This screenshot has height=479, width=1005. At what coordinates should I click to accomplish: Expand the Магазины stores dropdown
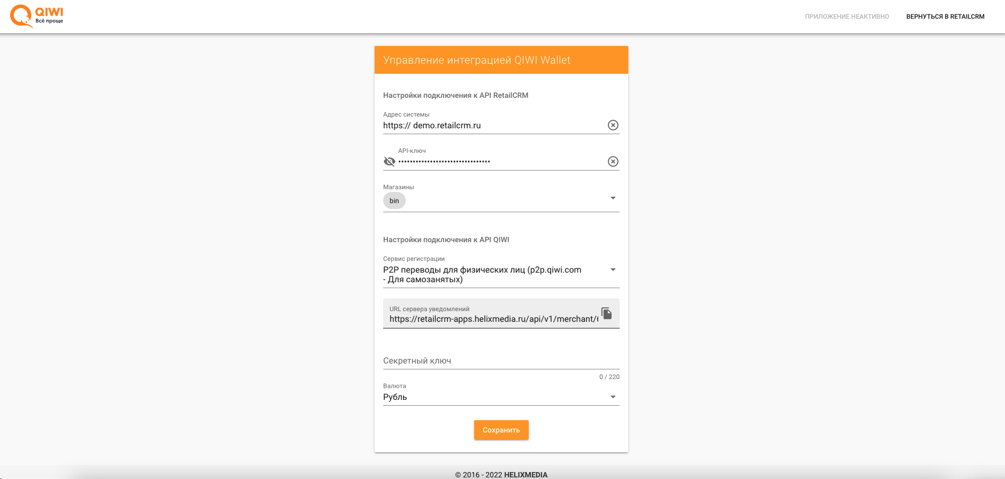pos(613,198)
